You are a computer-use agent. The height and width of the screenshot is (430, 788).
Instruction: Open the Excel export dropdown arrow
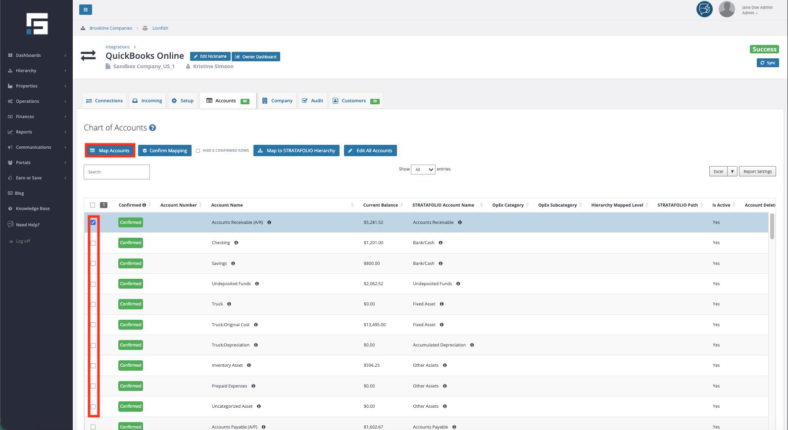tap(732, 172)
